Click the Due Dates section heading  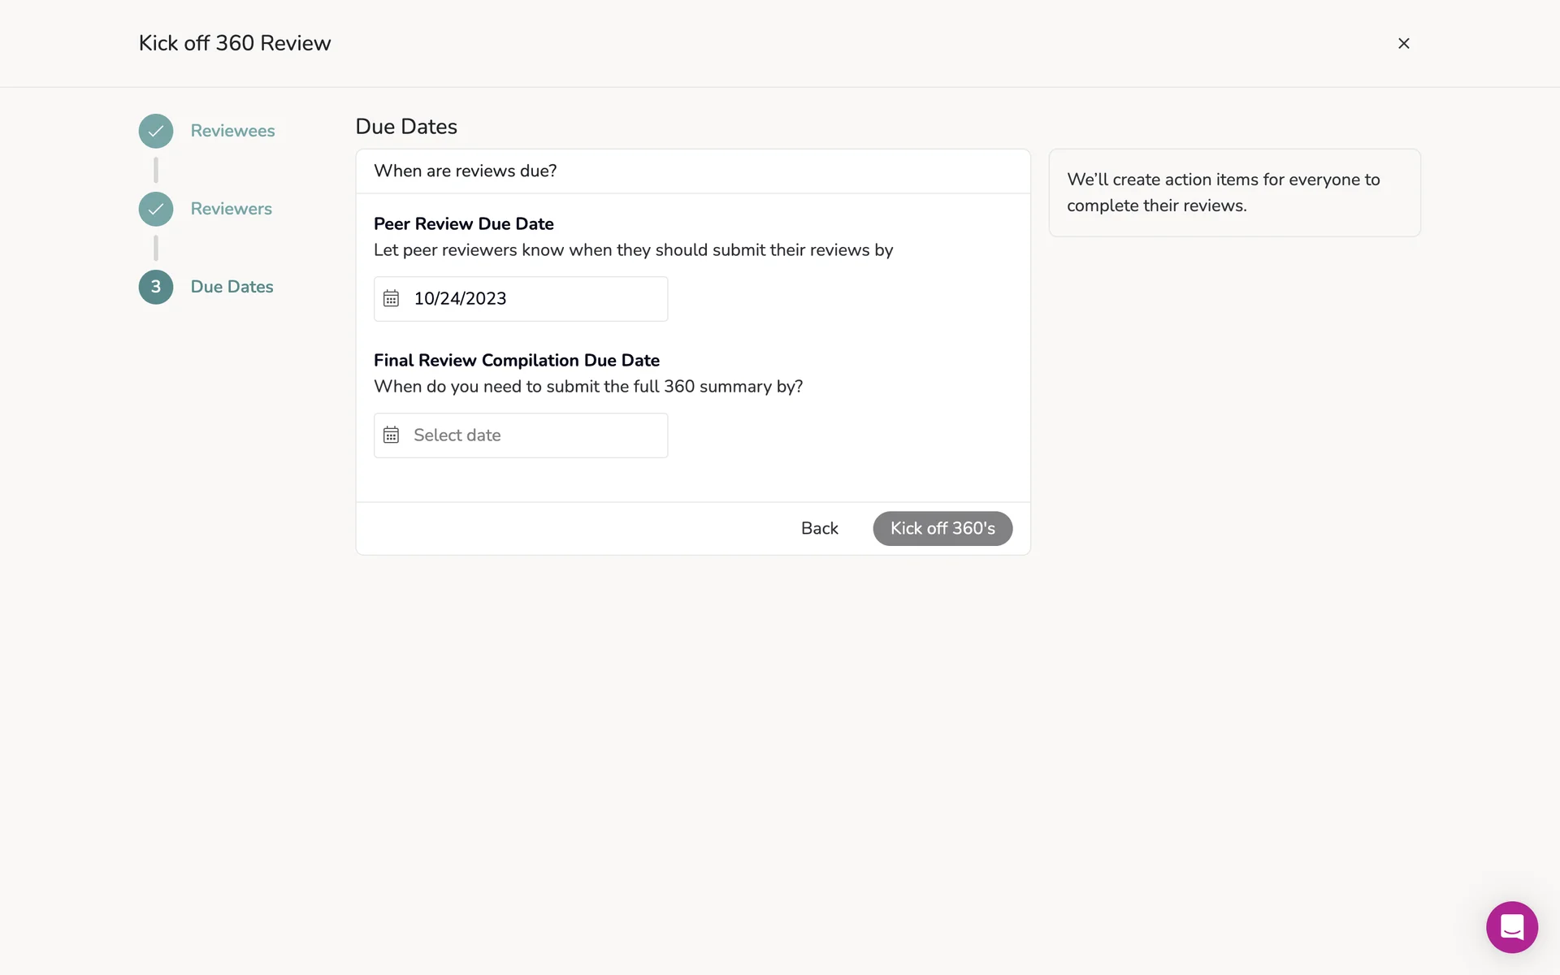click(406, 127)
